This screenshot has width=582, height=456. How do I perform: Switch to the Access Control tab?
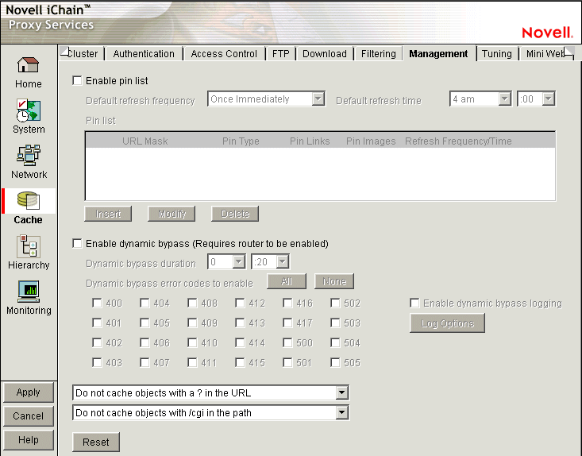(224, 54)
